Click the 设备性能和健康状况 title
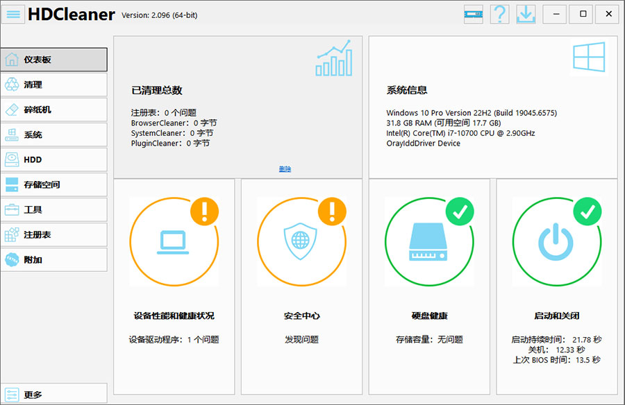 click(174, 316)
